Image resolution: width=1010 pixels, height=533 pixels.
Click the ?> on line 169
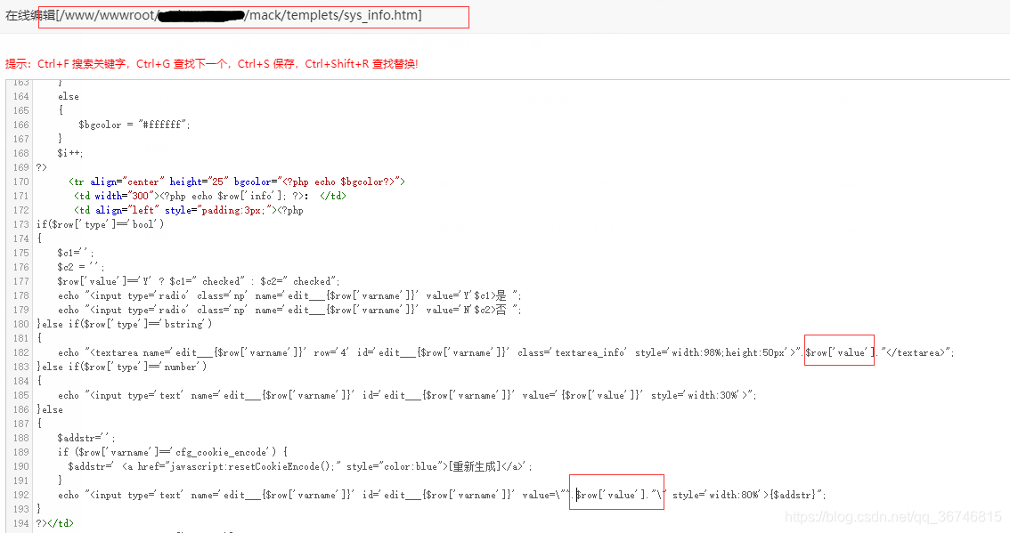click(41, 167)
